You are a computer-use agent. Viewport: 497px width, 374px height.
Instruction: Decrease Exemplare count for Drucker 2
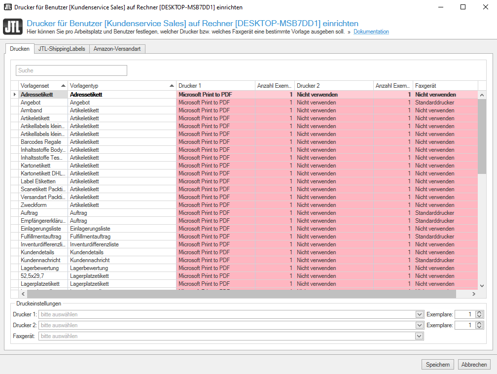pos(478,327)
